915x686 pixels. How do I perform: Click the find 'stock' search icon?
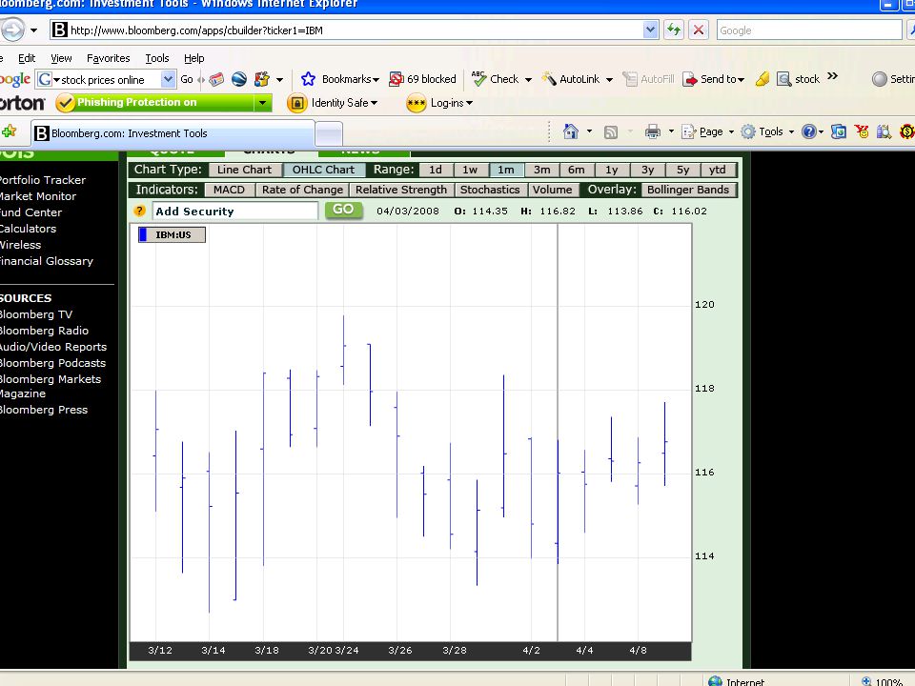783,79
